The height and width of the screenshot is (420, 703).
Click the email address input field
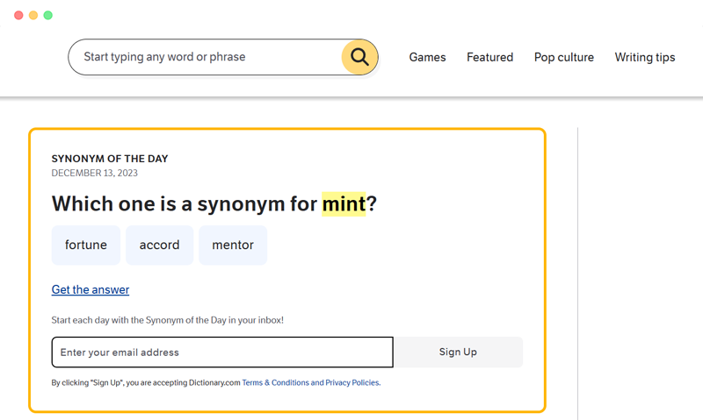[x=222, y=352]
